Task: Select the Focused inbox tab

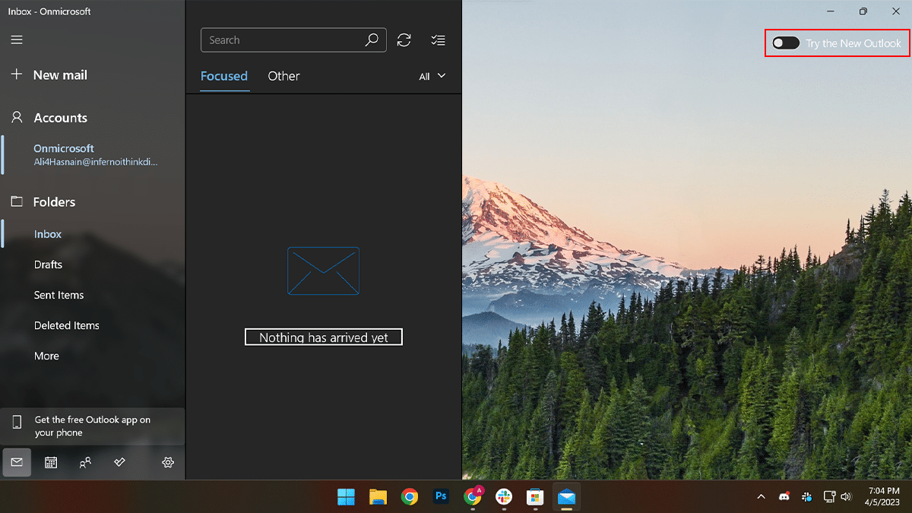Action: (224, 76)
